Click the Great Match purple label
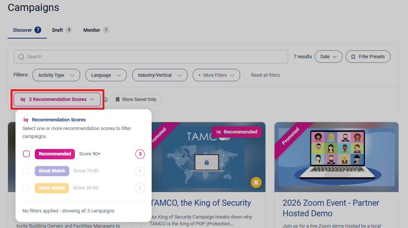408x228 pixels. pyautogui.click(x=52, y=171)
